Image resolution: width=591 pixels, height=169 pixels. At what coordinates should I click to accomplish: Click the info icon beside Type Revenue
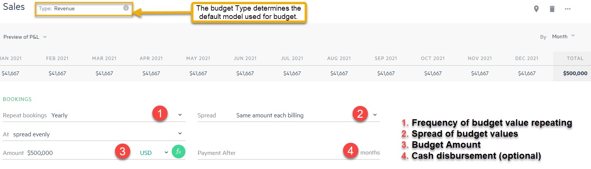(x=126, y=8)
